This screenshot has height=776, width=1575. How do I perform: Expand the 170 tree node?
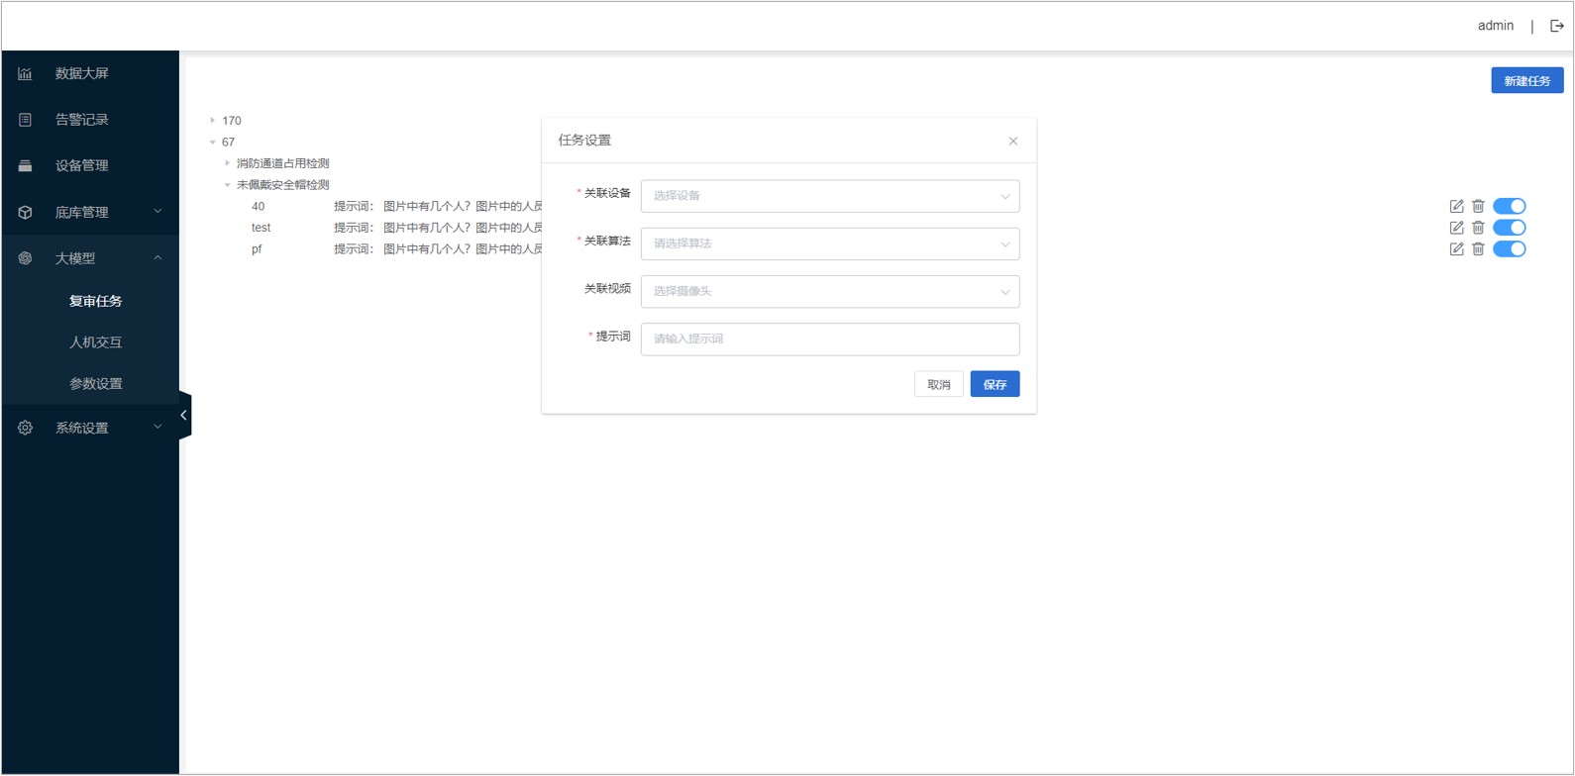[212, 121]
